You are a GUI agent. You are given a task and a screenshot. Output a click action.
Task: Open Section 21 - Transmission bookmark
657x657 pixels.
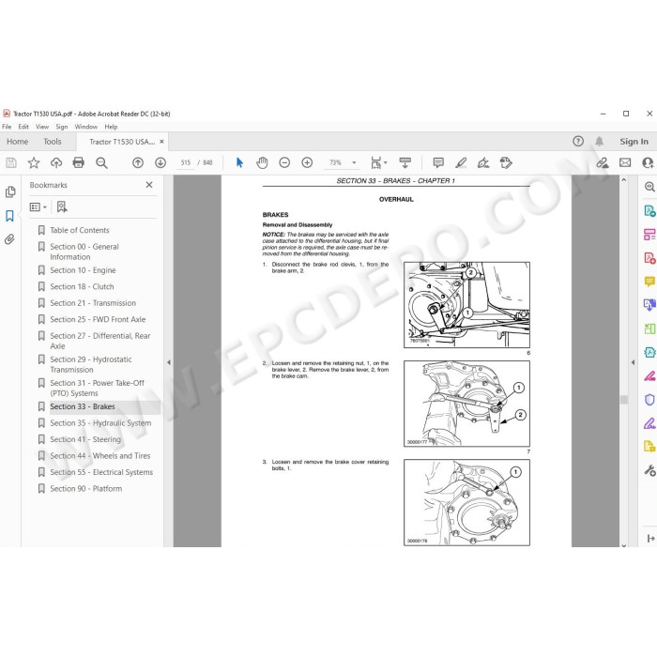click(x=93, y=303)
